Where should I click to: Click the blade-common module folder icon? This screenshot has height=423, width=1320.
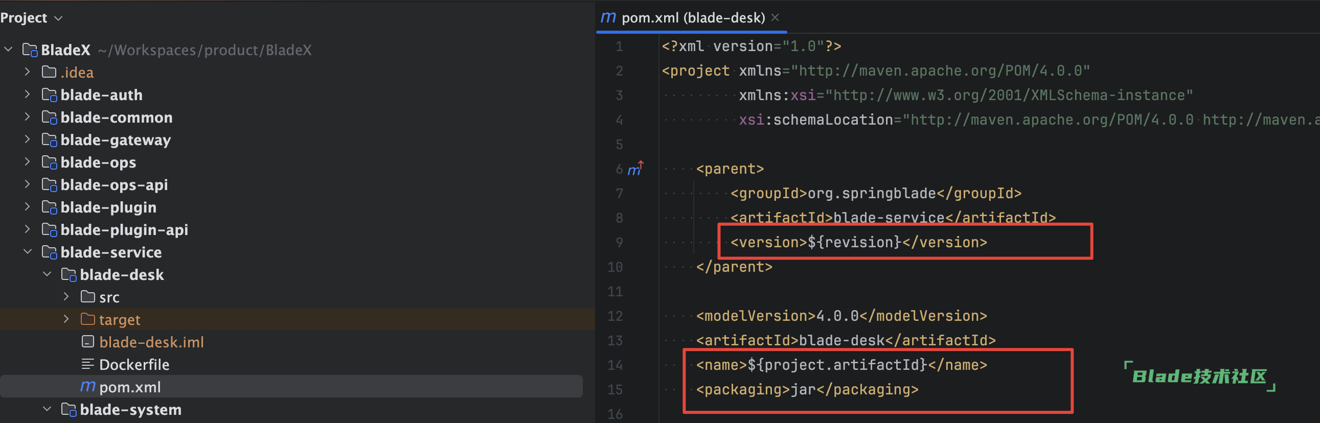[x=49, y=118]
